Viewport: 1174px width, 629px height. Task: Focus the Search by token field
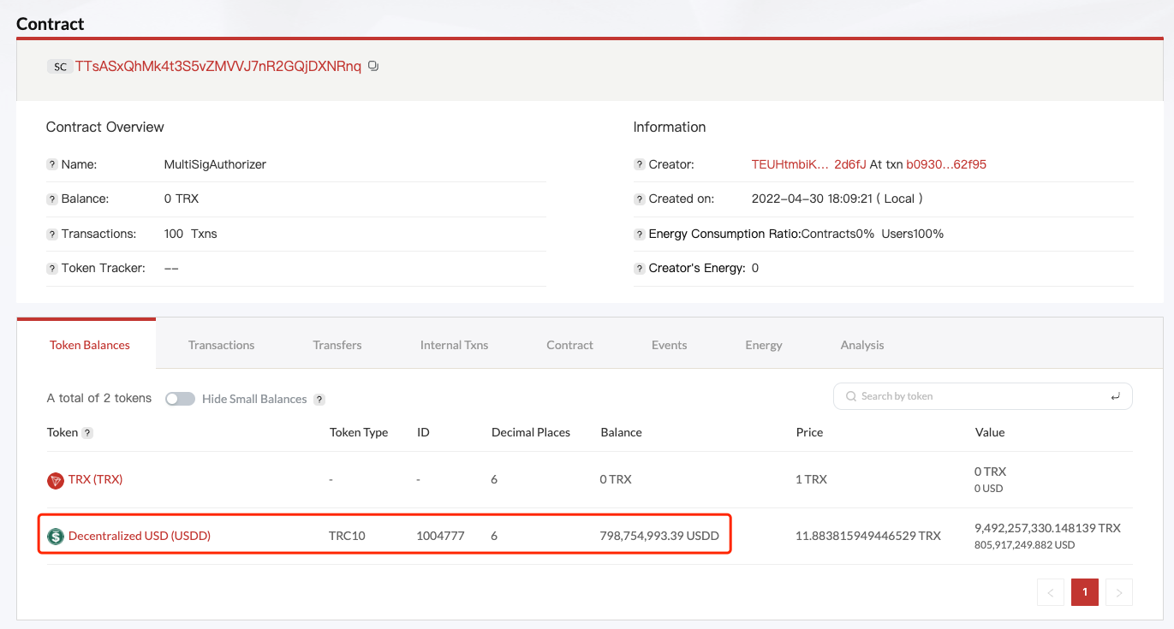[x=983, y=396]
